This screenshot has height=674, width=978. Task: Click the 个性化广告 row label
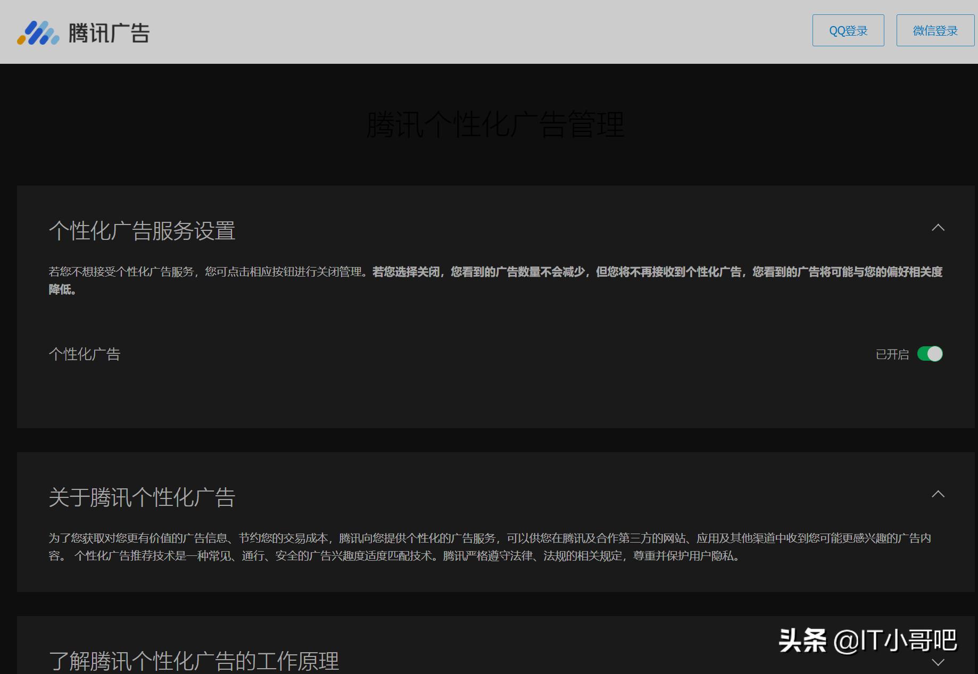84,354
